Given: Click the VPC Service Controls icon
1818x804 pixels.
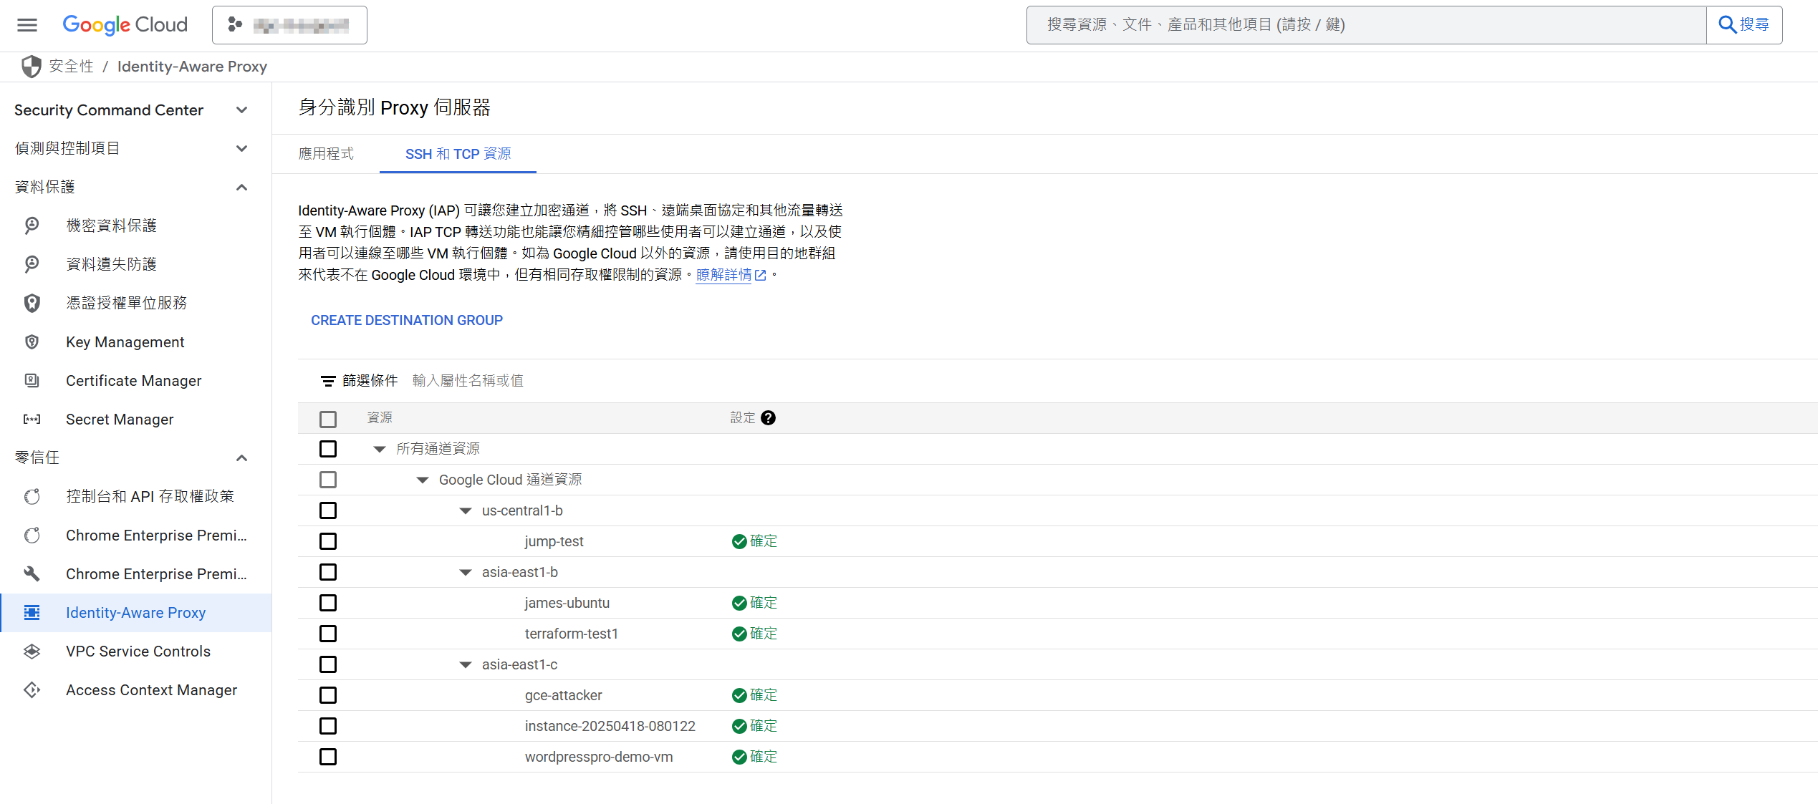Looking at the screenshot, I should tap(32, 651).
